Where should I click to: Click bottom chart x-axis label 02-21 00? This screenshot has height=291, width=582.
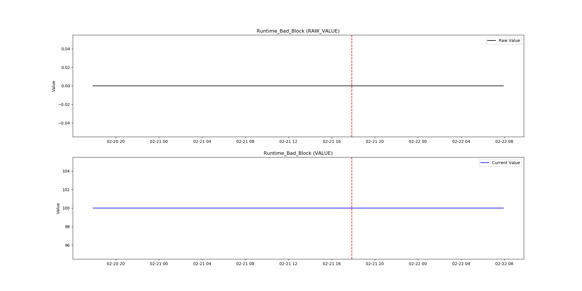(159, 264)
